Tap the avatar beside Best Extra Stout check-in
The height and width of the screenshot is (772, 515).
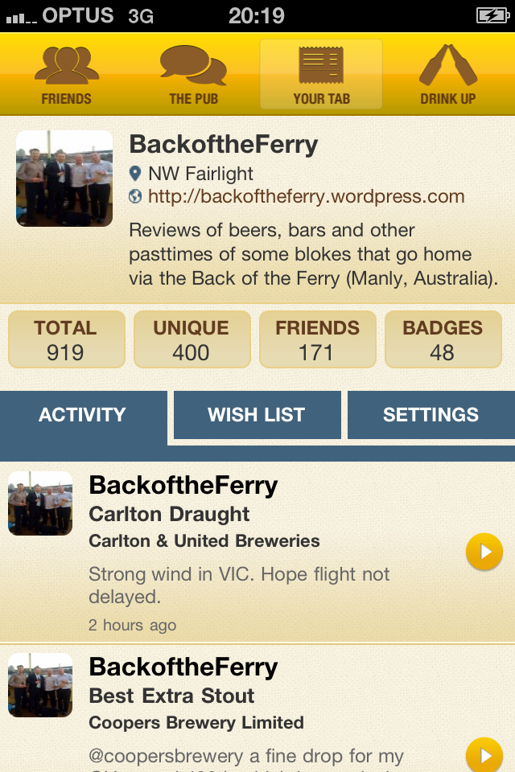40,685
